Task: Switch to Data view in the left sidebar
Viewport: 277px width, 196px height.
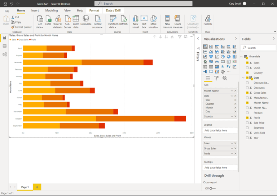Action: pos(5,46)
